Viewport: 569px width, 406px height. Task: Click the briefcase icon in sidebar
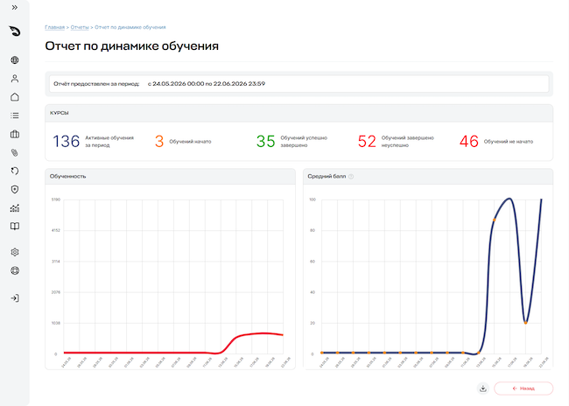15,134
